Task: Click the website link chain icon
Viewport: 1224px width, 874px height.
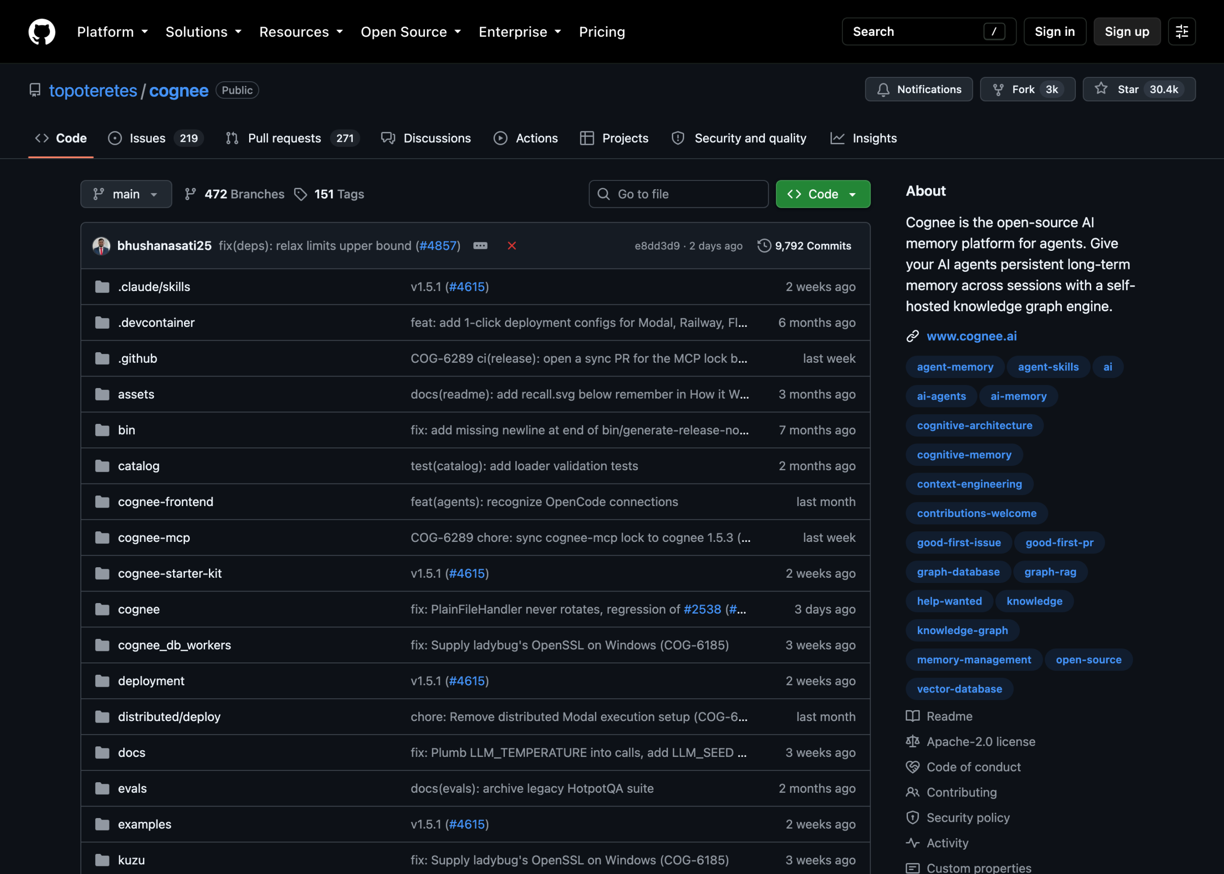Action: click(x=913, y=336)
